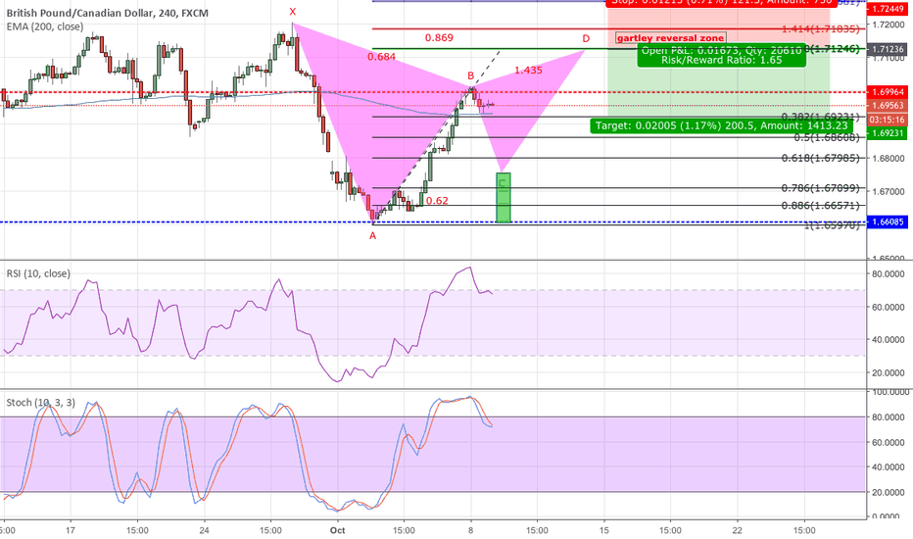
Task: Select the Open P&L position label
Action: coord(722,55)
